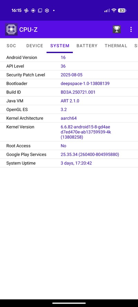Image resolution: width=138 pixels, height=307 pixels.
Task: Tap the Google Play Services row
Action: (69, 154)
